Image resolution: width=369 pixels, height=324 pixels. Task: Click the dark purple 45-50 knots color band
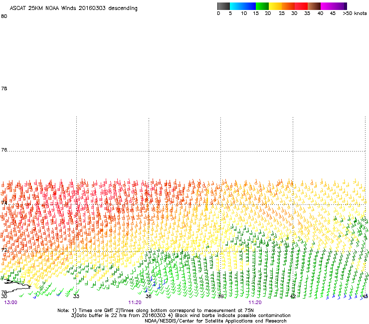[340, 6]
